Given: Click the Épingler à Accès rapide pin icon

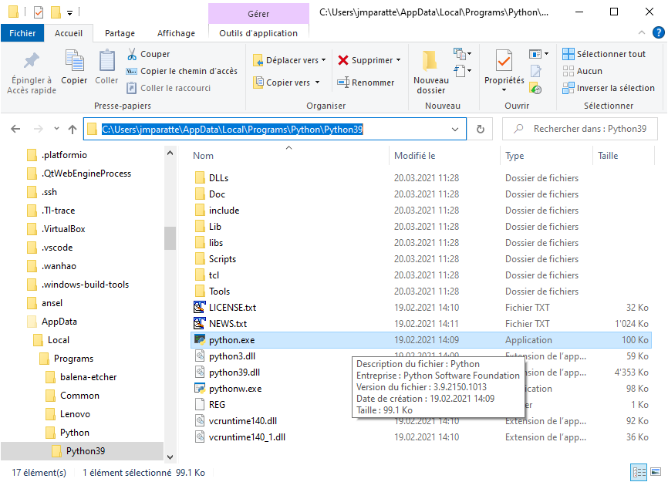Looking at the screenshot, I should 32,62.
